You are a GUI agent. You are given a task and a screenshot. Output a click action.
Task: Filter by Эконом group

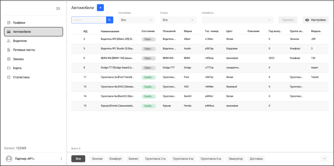click(97, 159)
